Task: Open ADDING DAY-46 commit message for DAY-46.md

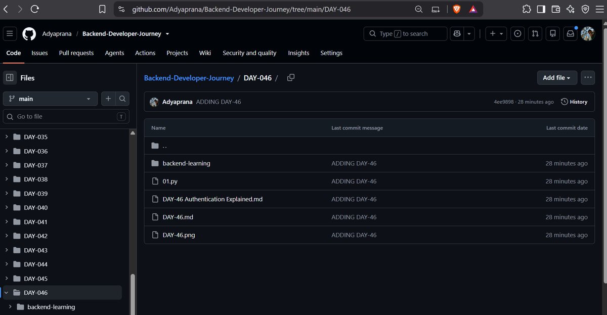Action: [x=354, y=217]
